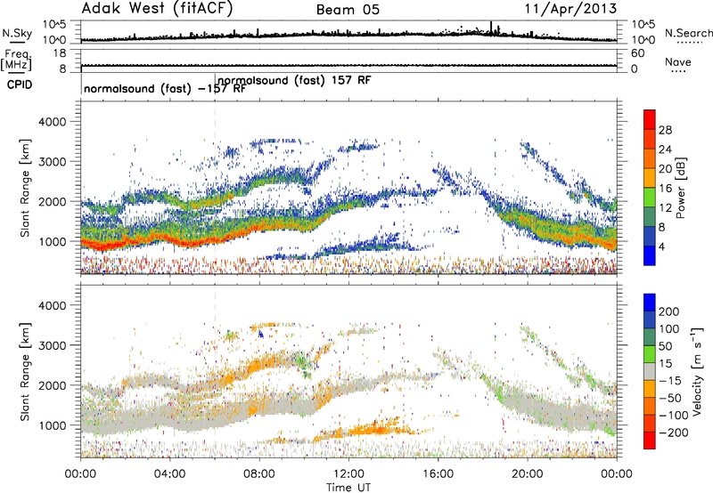This screenshot has width=713, height=493.
Task: Click the '08:00' time tick label
Action: 259,474
